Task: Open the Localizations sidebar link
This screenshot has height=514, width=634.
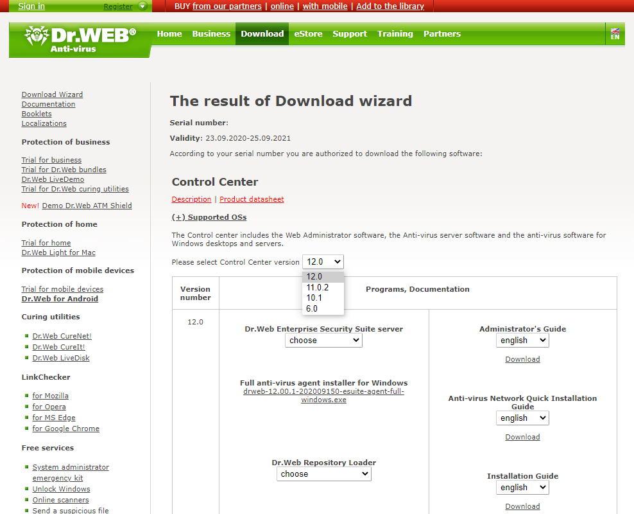Action: [44, 123]
